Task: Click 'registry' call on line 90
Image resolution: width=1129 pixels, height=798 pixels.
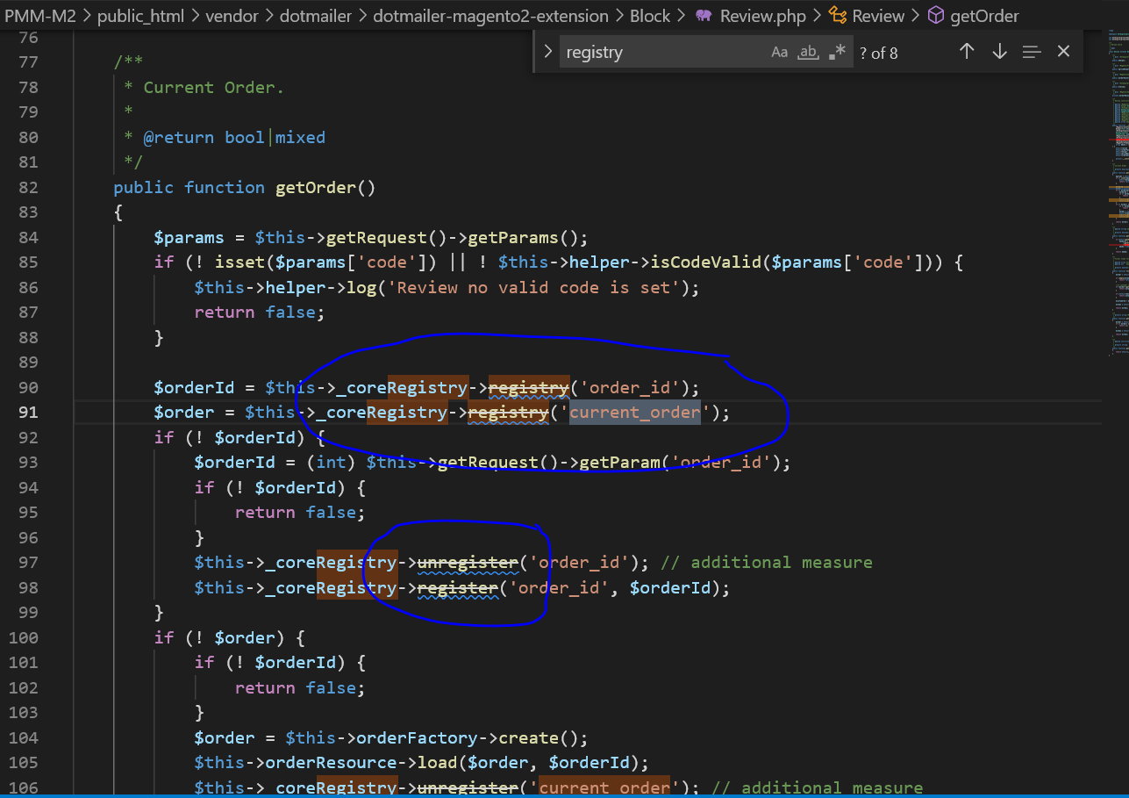Action: pyautogui.click(x=529, y=387)
